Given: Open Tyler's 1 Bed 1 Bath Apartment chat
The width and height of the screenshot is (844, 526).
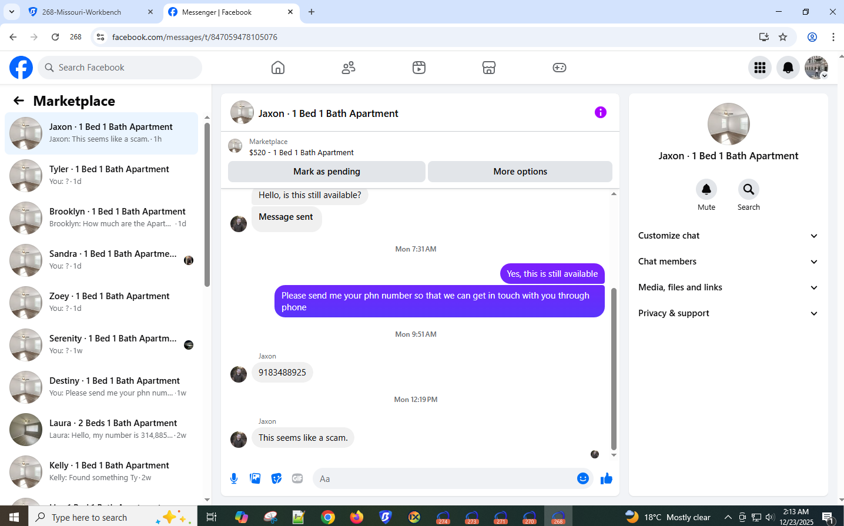Looking at the screenshot, I should [x=101, y=176].
